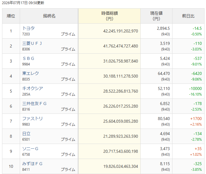
Task: Open the SBG stock link
Action: [x=28, y=58]
